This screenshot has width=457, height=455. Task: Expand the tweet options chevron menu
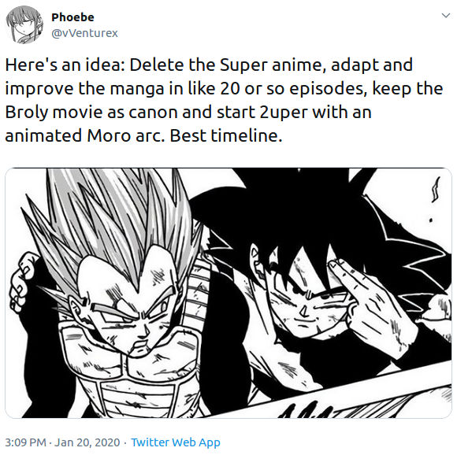coord(446,16)
